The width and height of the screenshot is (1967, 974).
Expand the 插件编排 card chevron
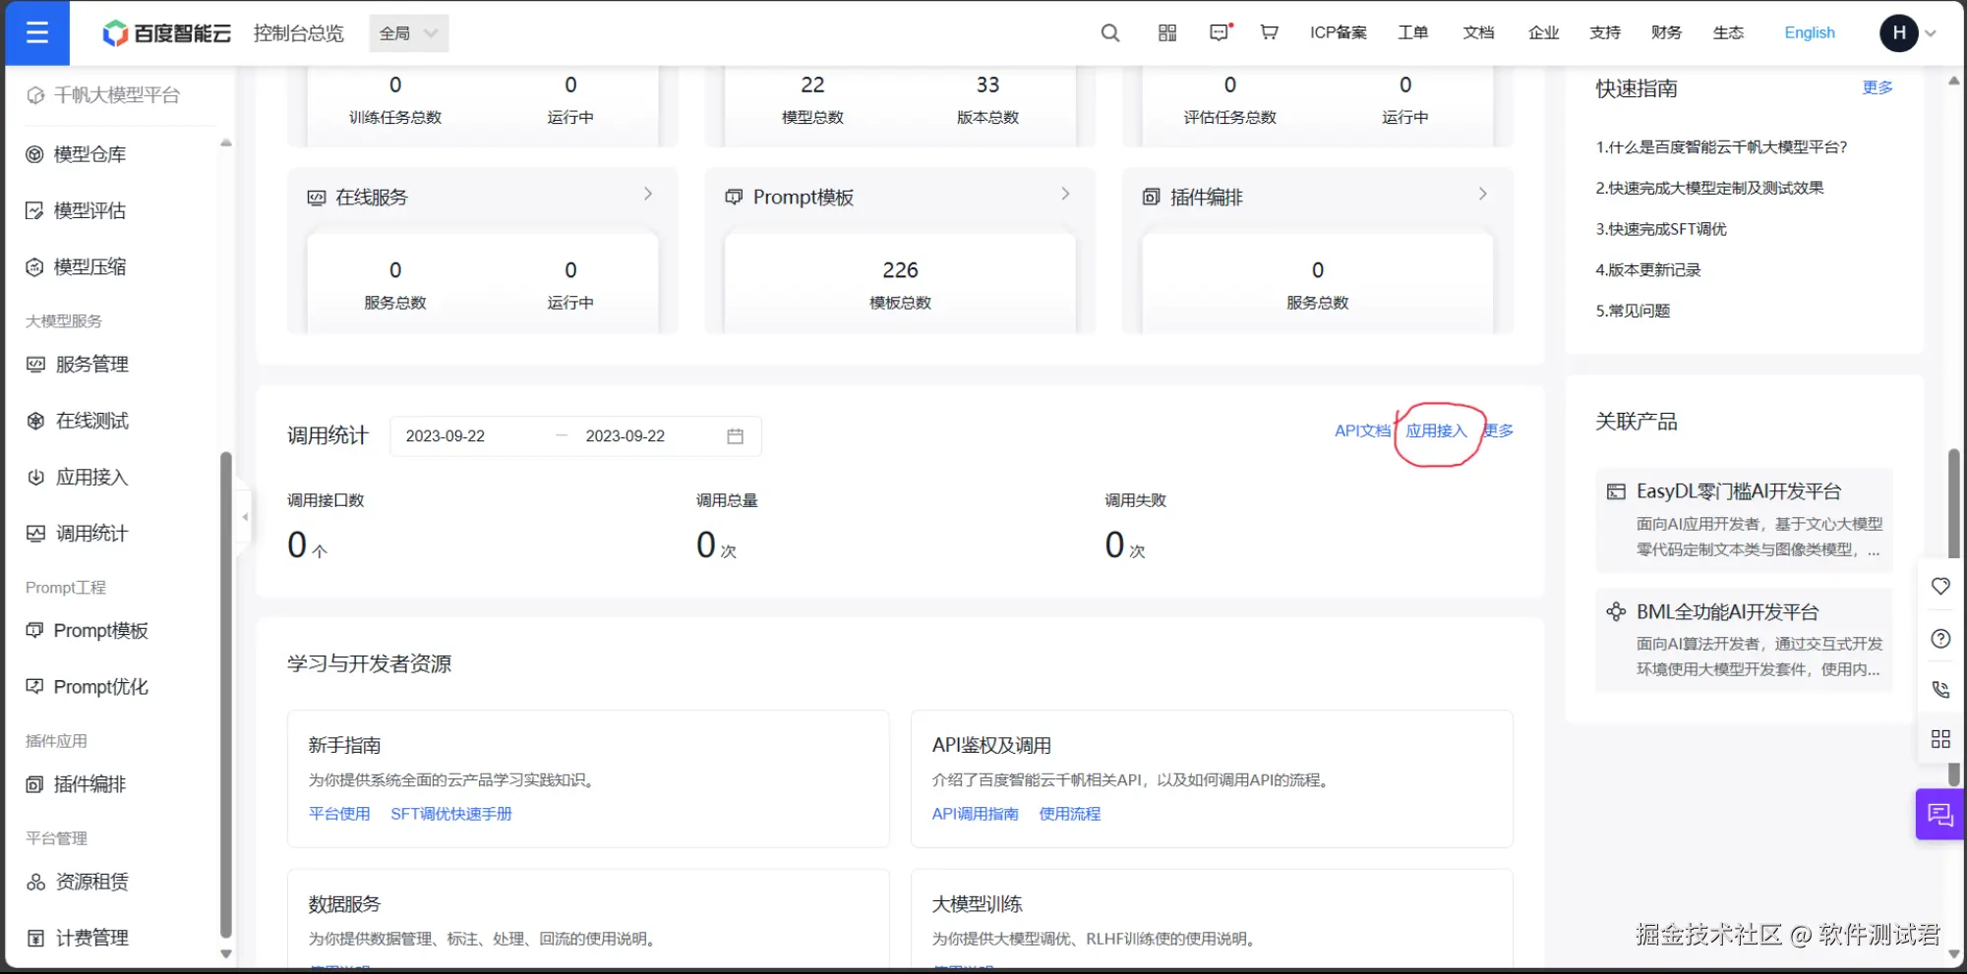click(1482, 195)
